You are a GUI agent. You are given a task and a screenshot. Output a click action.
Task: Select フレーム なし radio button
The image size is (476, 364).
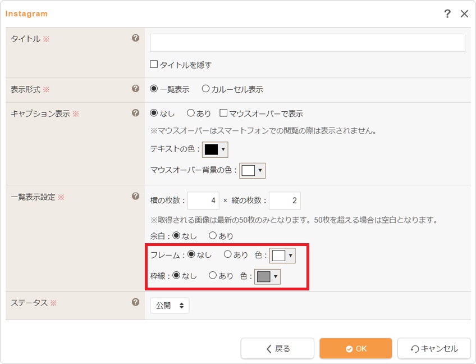(191, 254)
